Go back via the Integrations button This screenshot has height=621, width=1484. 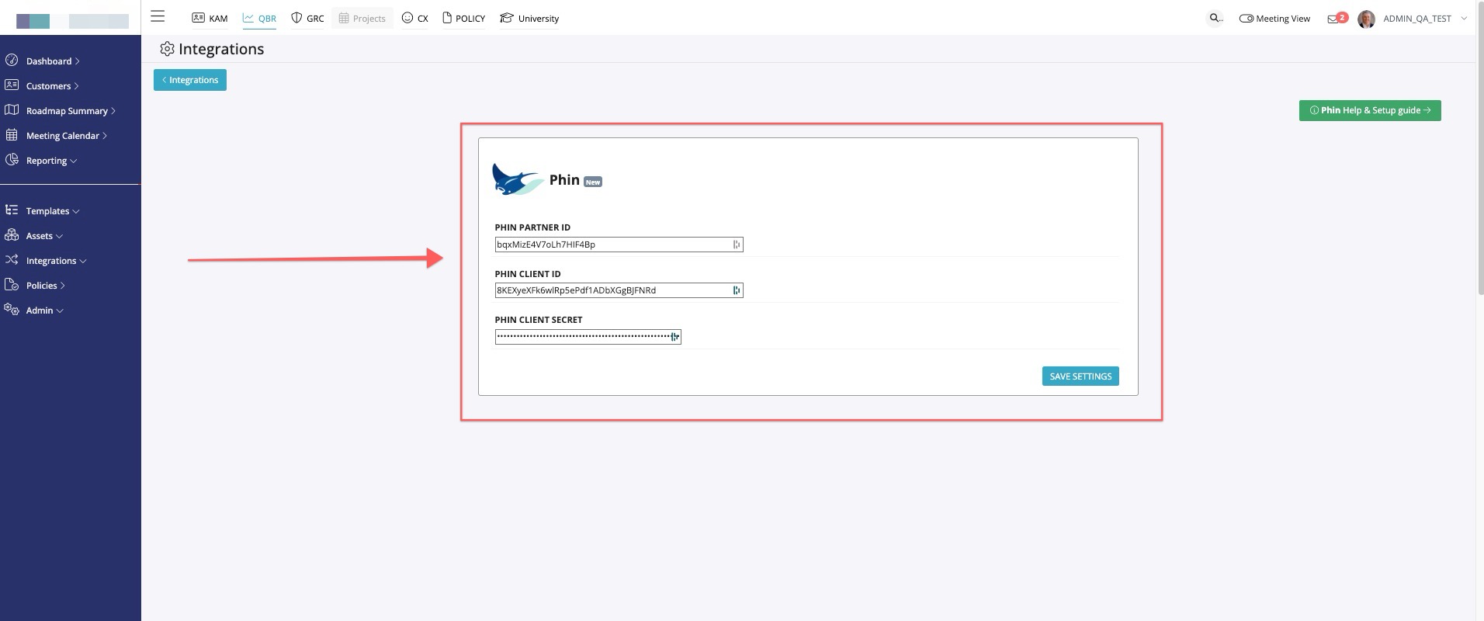[x=190, y=80]
